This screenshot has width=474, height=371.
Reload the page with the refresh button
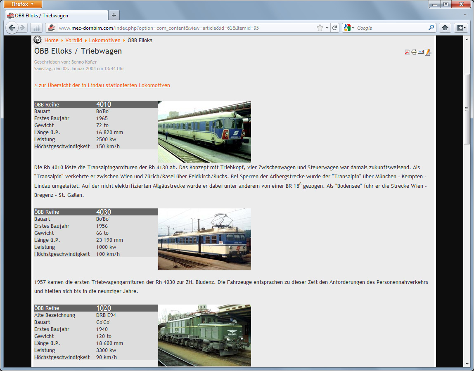[x=334, y=28]
